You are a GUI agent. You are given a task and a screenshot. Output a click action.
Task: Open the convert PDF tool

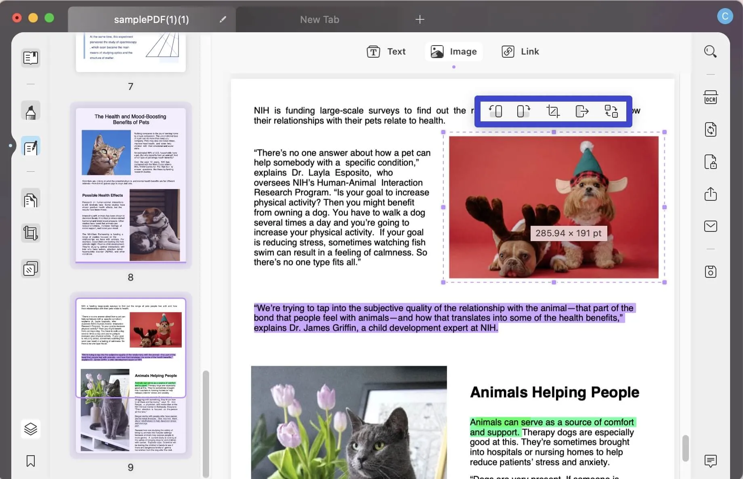pos(710,130)
